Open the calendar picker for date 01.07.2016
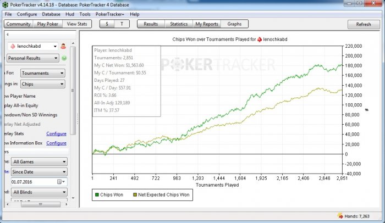Image resolution: width=385 pixels, height=223 pixels. click(x=61, y=182)
